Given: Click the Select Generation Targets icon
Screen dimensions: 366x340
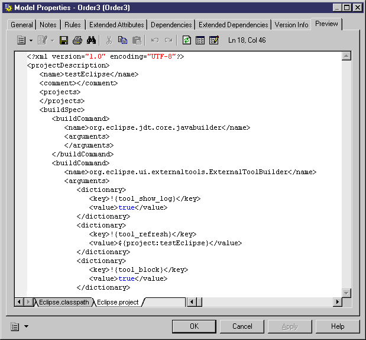Looking at the screenshot, I should point(200,40).
